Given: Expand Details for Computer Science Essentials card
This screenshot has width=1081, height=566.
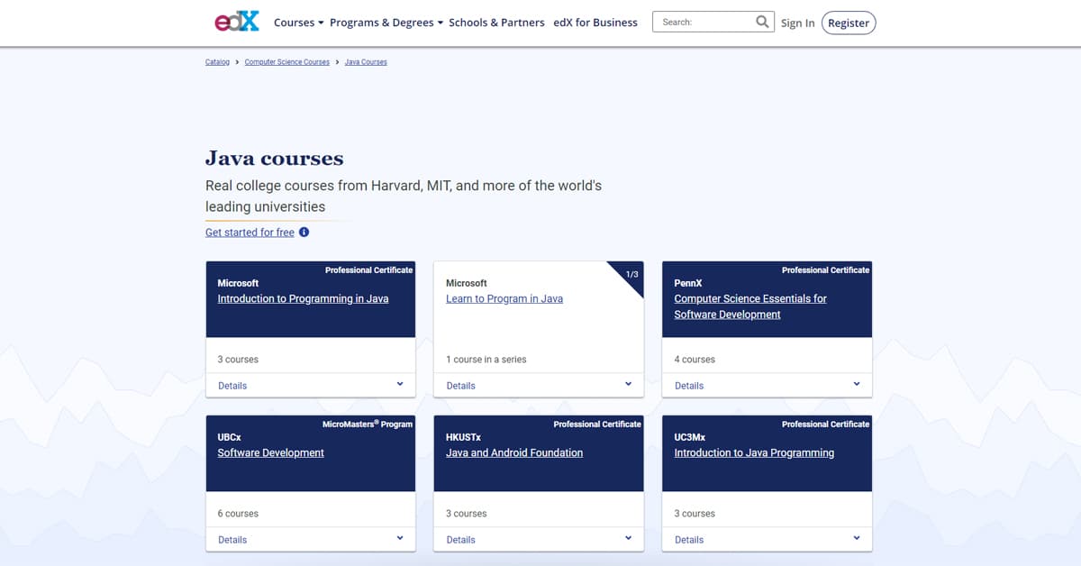Looking at the screenshot, I should pos(767,385).
